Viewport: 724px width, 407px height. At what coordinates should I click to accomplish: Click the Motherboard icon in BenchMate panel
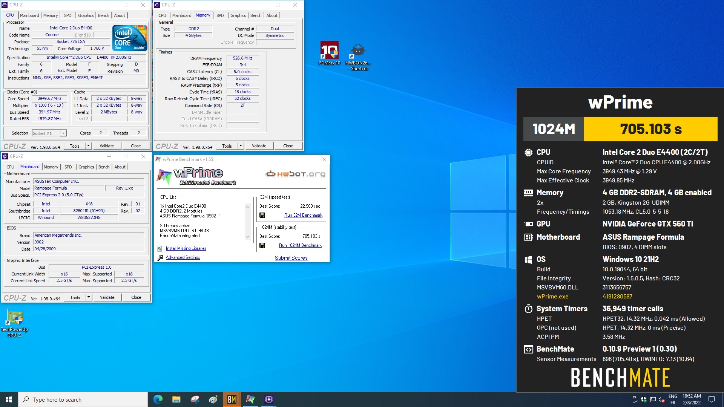[528, 237]
